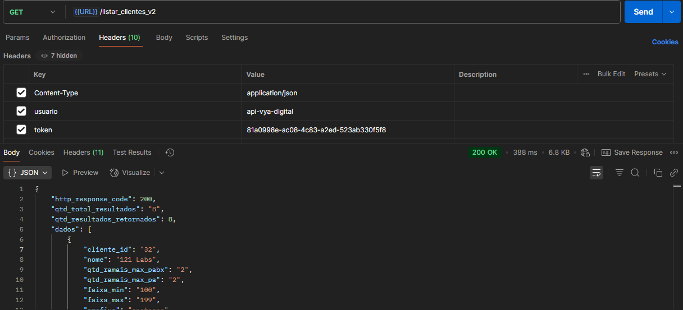This screenshot has width=683, height=310.
Task: Click the network globe lock icon
Action: click(x=585, y=152)
